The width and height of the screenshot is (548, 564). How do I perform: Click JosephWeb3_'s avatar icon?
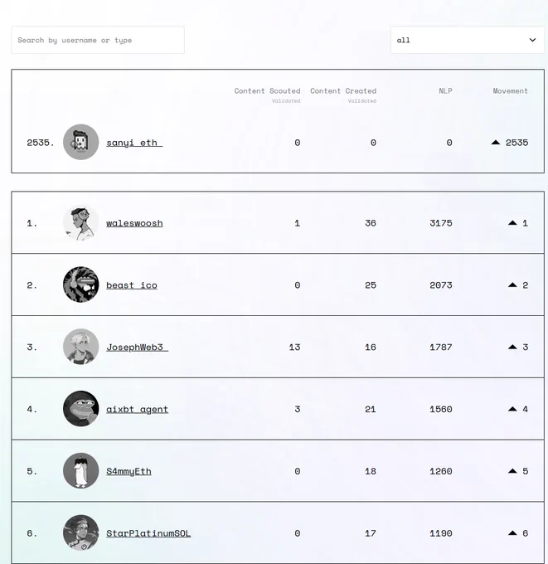pos(81,347)
